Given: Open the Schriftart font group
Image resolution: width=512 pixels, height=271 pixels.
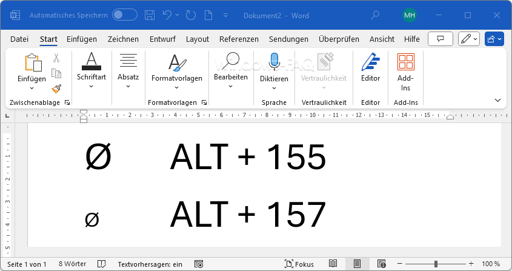Looking at the screenshot, I should (x=91, y=70).
